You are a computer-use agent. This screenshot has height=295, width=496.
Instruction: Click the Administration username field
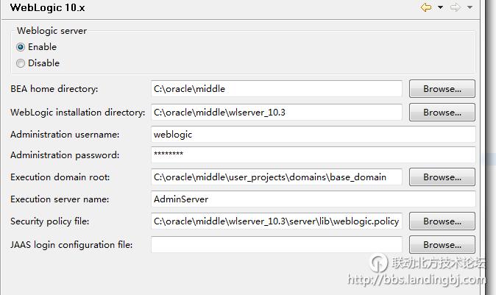coord(313,135)
